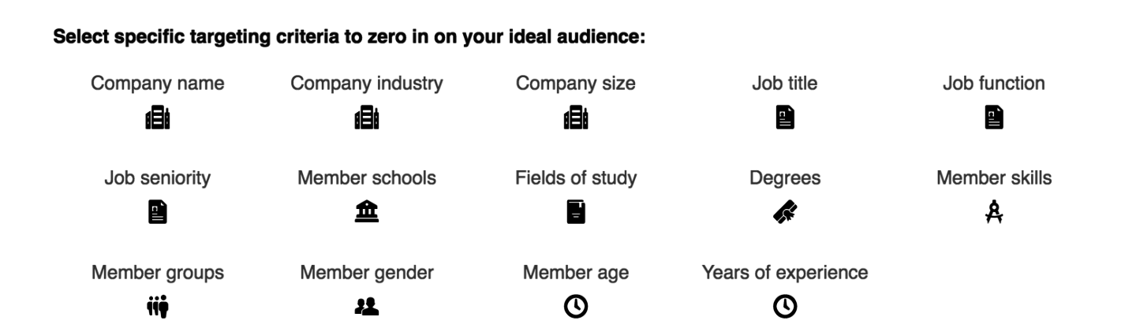Open the Fields of study criterion label

pyautogui.click(x=576, y=178)
